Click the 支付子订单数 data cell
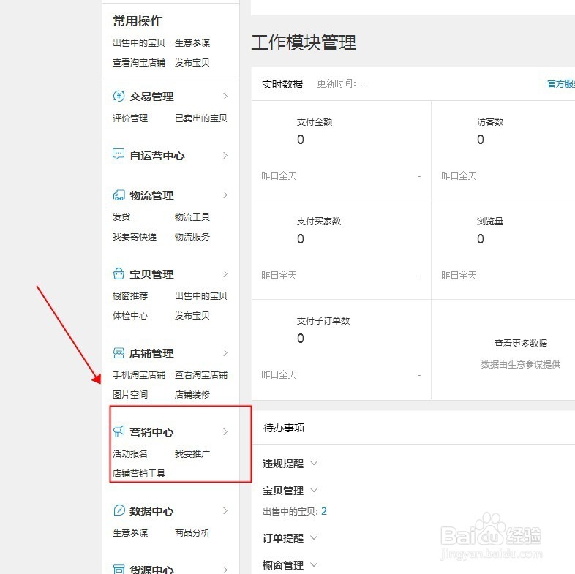Image resolution: width=575 pixels, height=574 pixels. click(341, 350)
